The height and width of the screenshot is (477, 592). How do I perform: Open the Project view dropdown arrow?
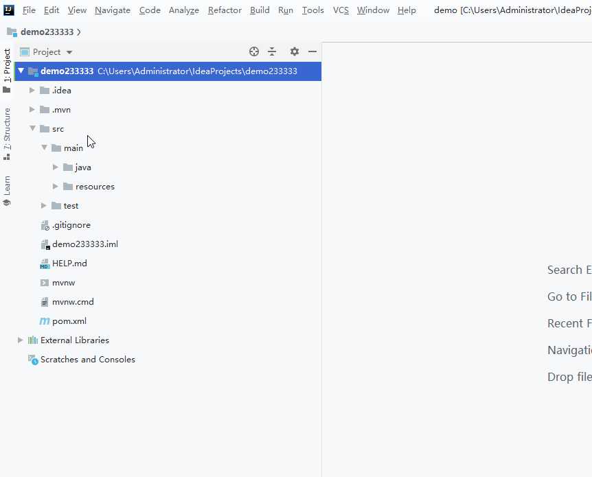[69, 52]
